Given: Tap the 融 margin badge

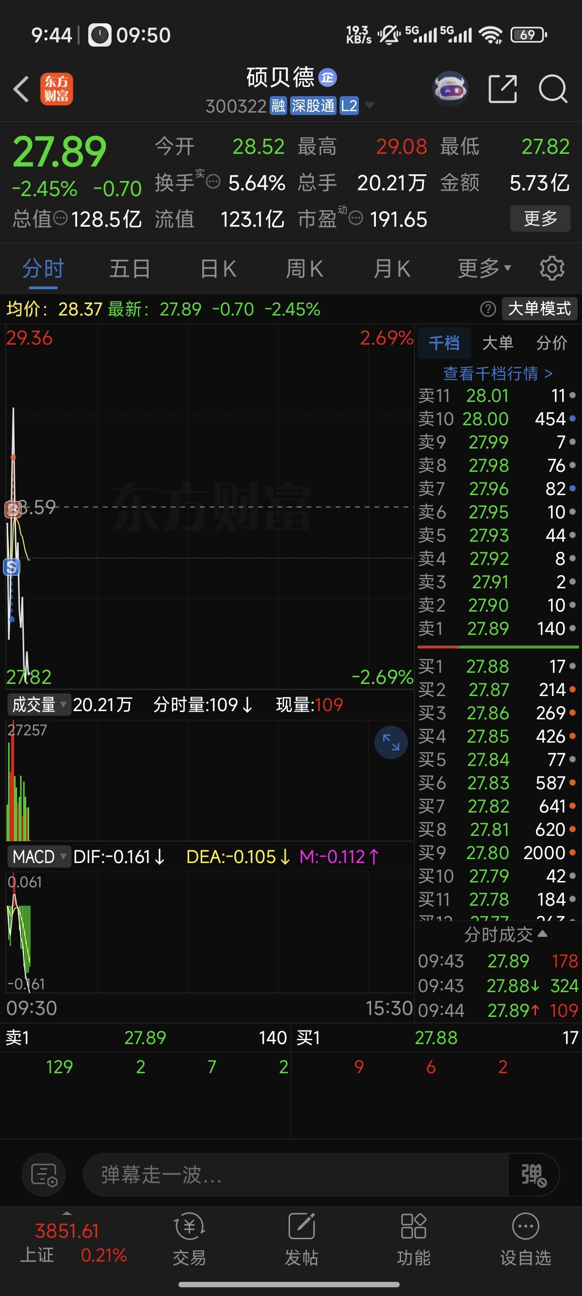Looking at the screenshot, I should click(x=278, y=106).
